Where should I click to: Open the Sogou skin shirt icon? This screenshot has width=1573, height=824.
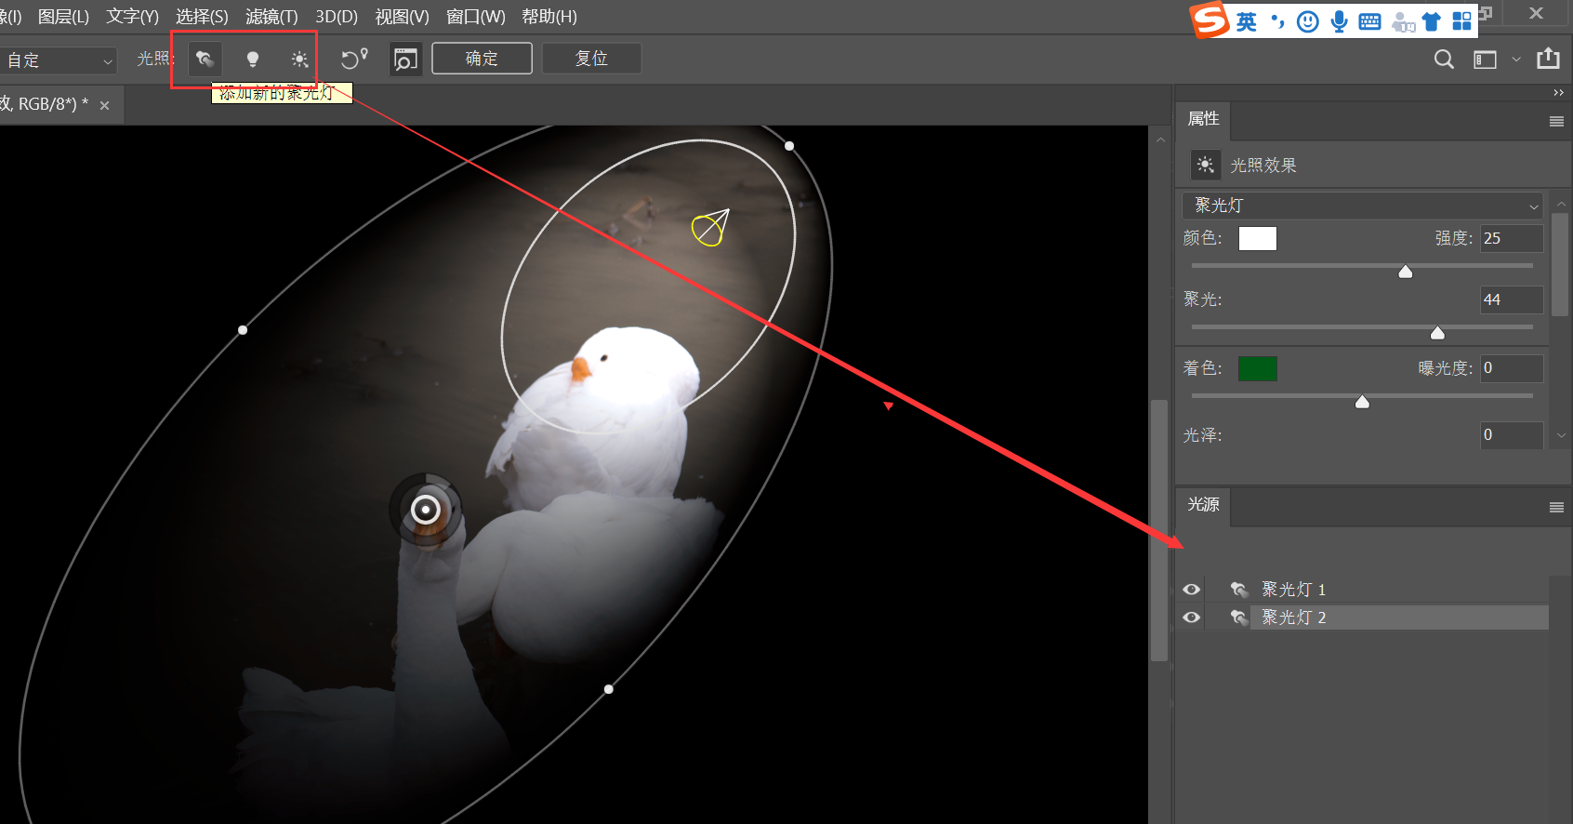click(x=1432, y=21)
